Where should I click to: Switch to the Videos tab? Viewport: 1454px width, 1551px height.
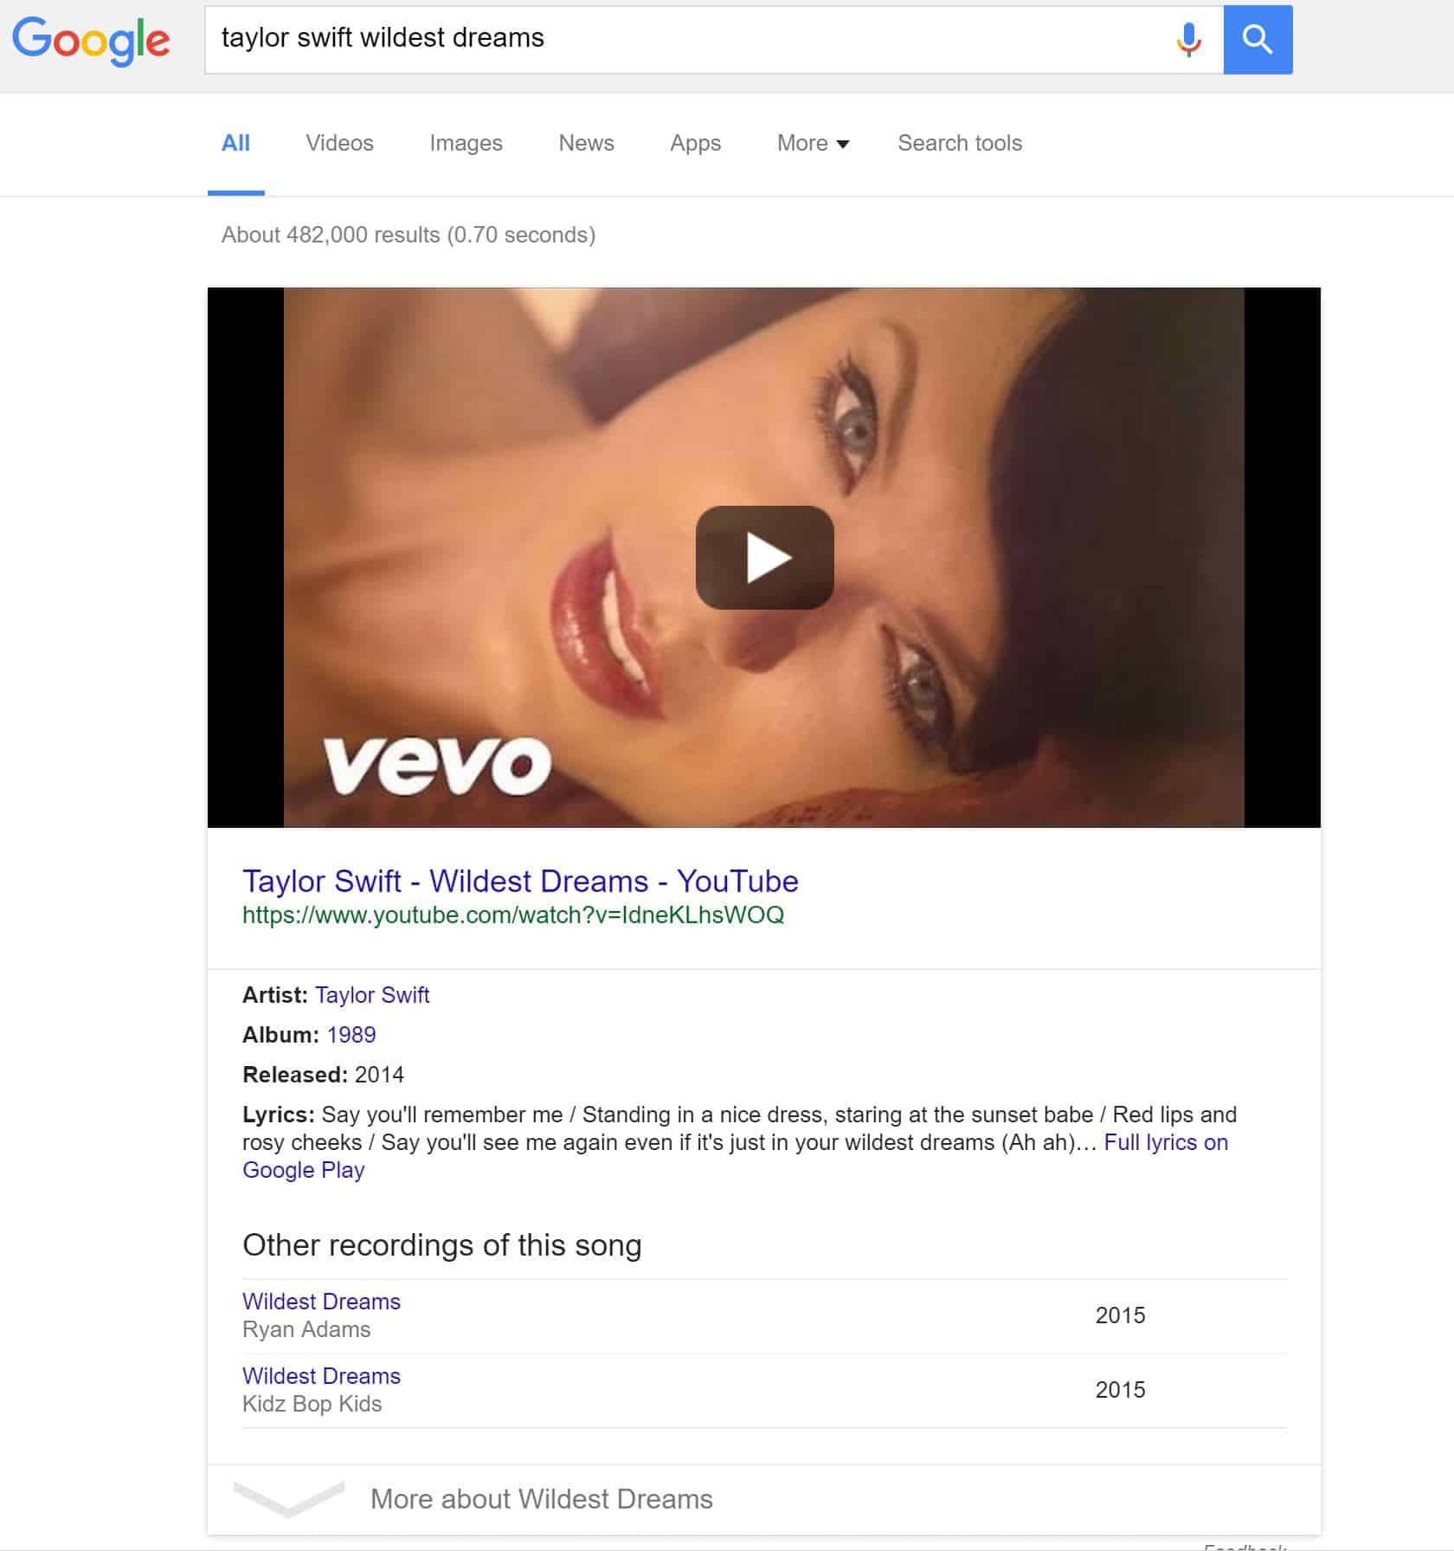coord(339,143)
